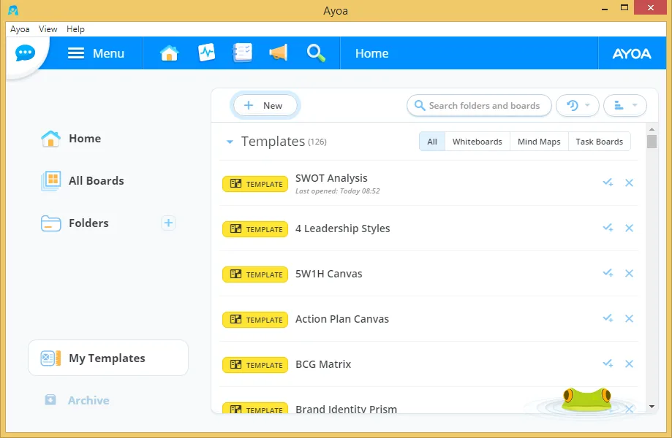Go to My Templates
Screen dimensions: 672x438
click(x=108, y=358)
